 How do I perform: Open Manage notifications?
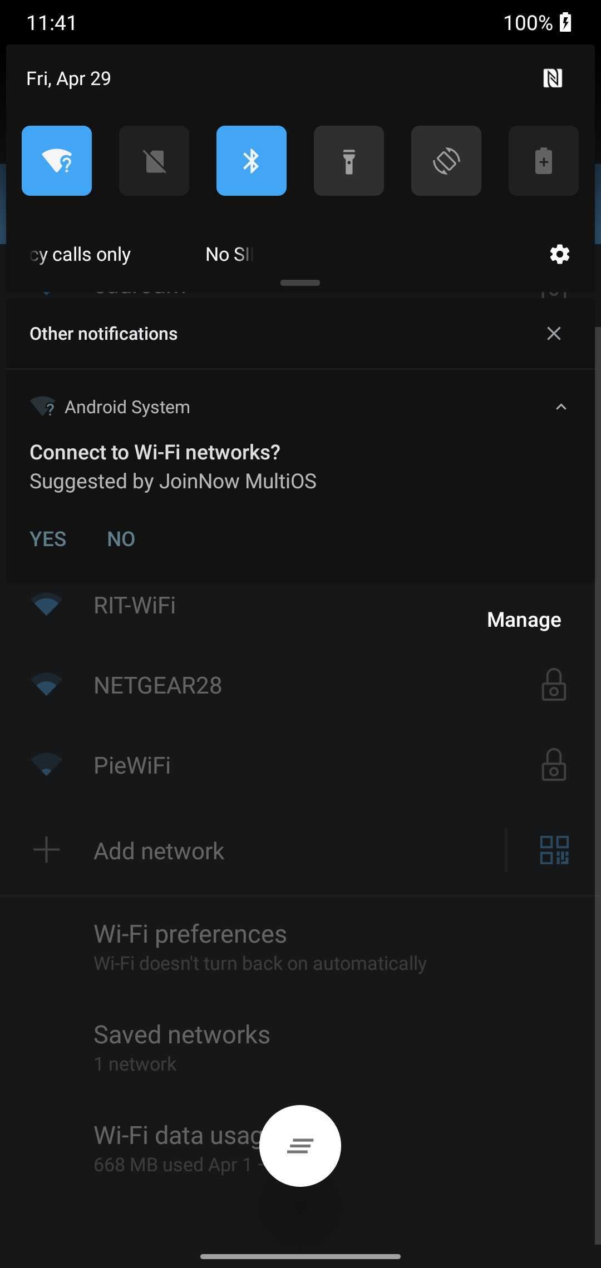click(524, 620)
